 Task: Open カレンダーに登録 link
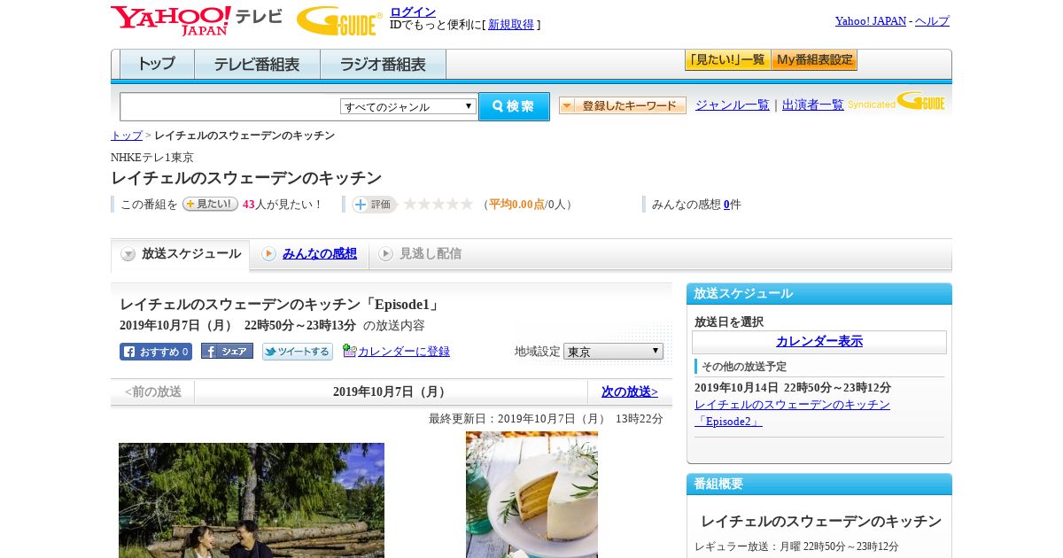[404, 352]
